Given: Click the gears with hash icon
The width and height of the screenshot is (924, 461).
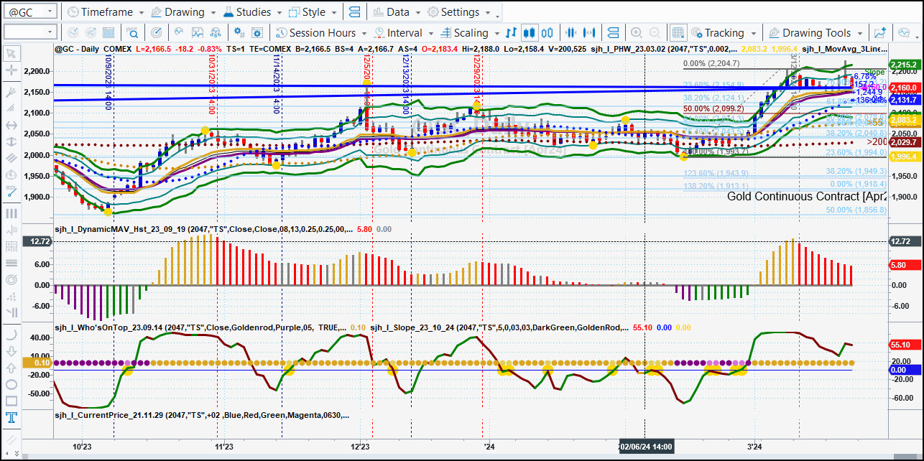Looking at the screenshot, I should pyautogui.click(x=239, y=32).
